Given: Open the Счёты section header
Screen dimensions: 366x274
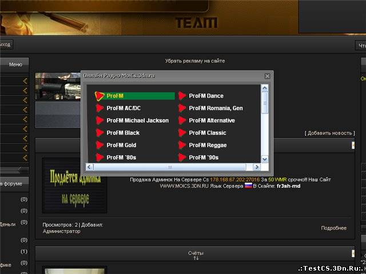Looking at the screenshot, I should (196, 253).
